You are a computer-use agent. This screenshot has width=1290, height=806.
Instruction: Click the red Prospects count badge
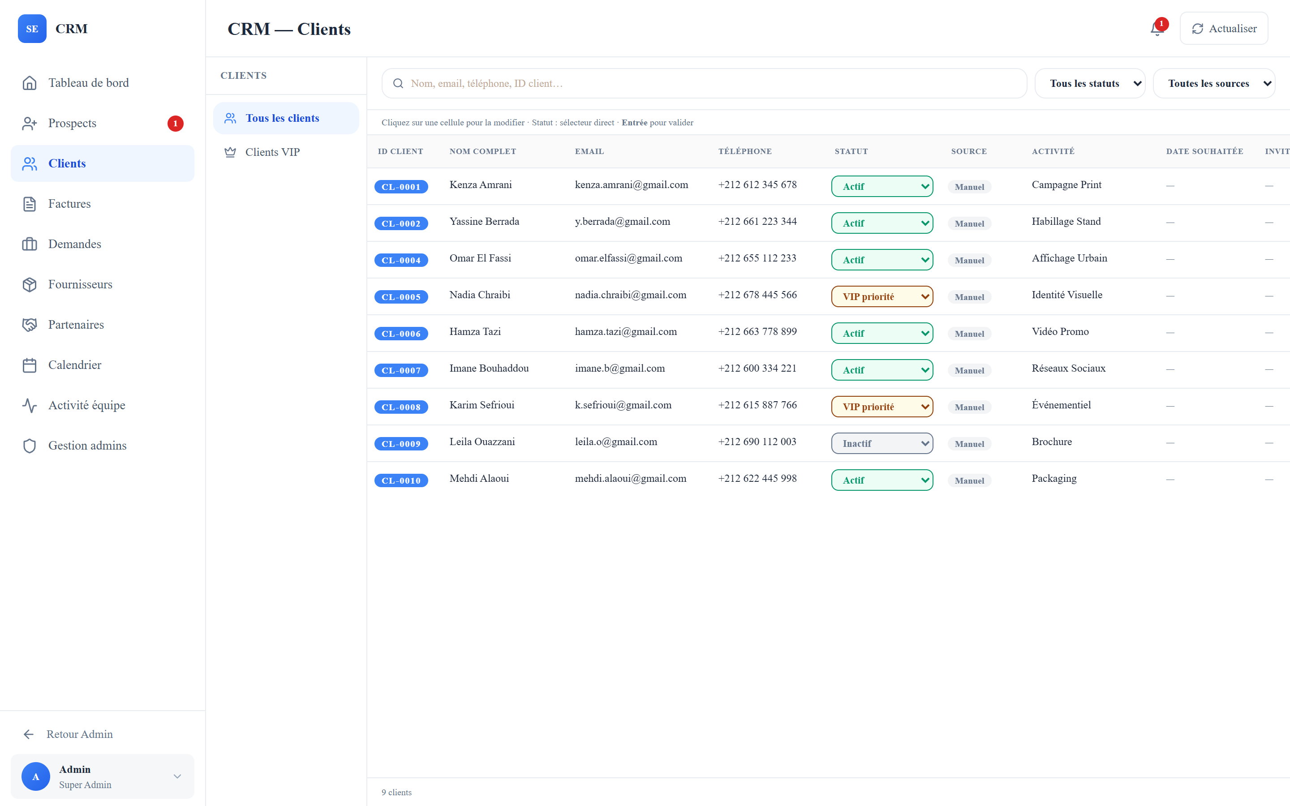(176, 124)
